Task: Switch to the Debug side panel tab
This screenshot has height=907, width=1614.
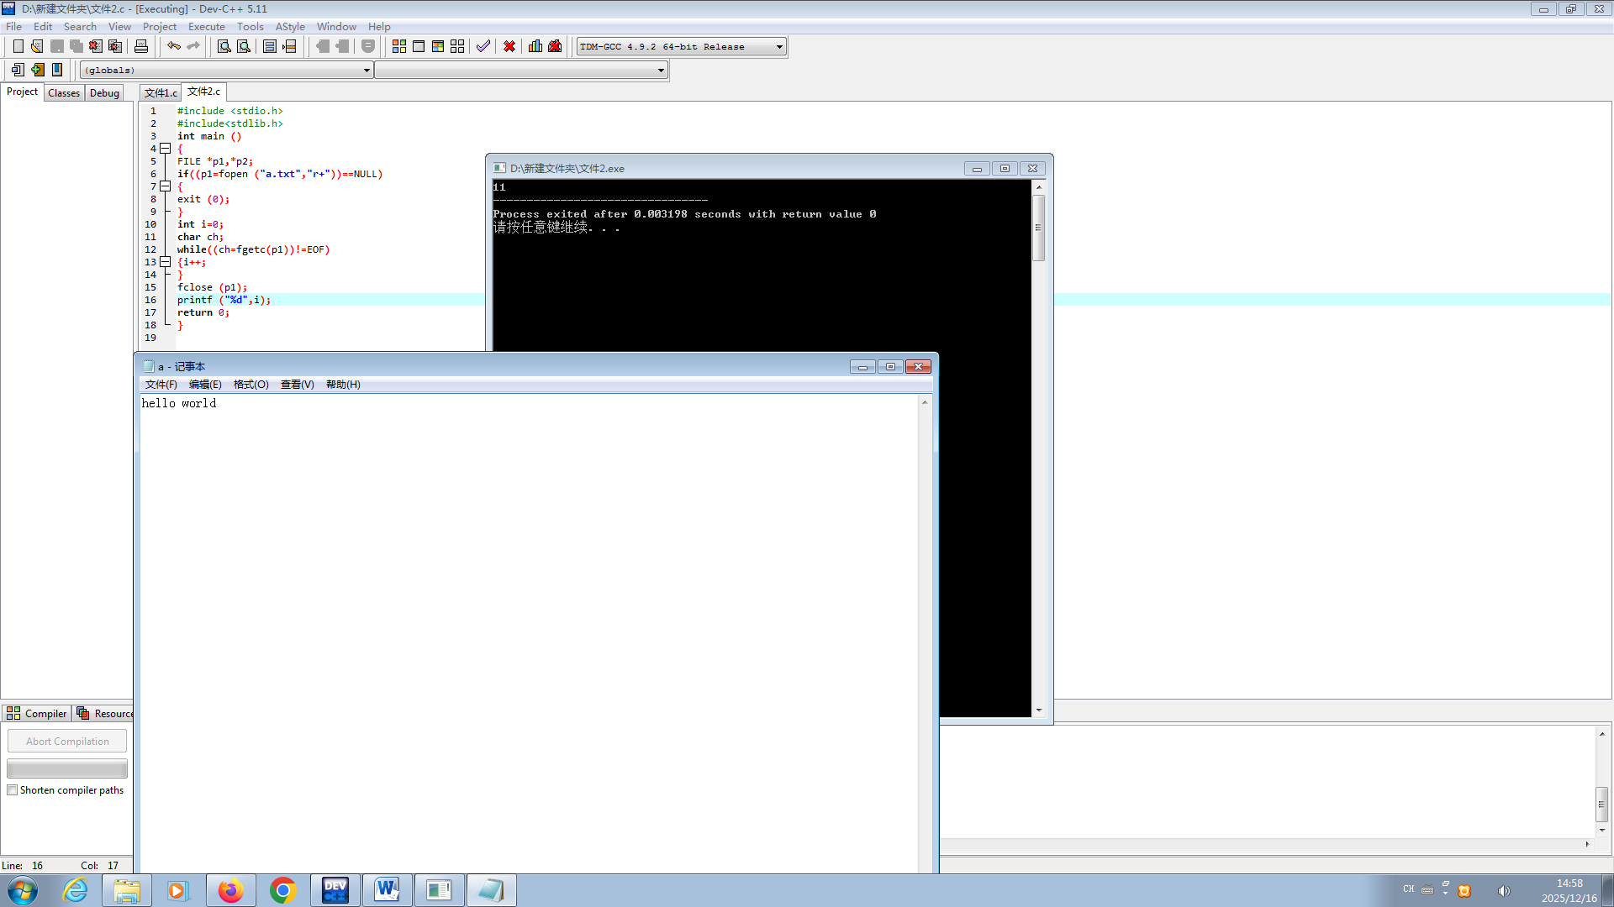Action: point(104,92)
